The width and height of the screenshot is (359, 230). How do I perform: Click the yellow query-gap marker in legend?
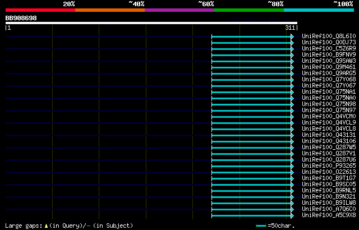click(46, 226)
